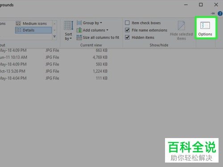This screenshot has height=167, width=223.
Task: Open the Add columns dropdown arrow
Action: tap(107, 30)
